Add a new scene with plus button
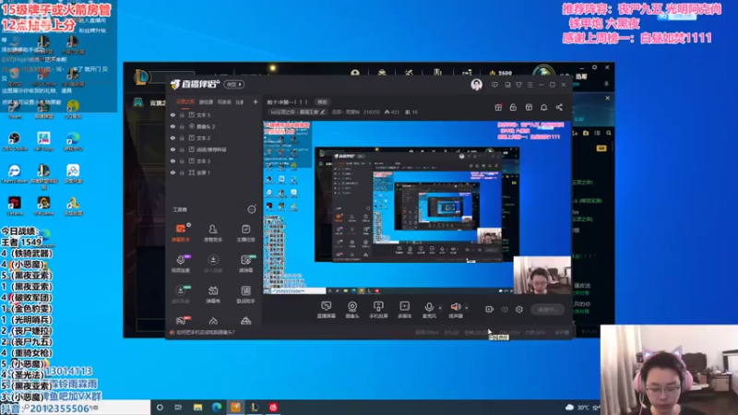This screenshot has height=415, width=738. [256, 101]
